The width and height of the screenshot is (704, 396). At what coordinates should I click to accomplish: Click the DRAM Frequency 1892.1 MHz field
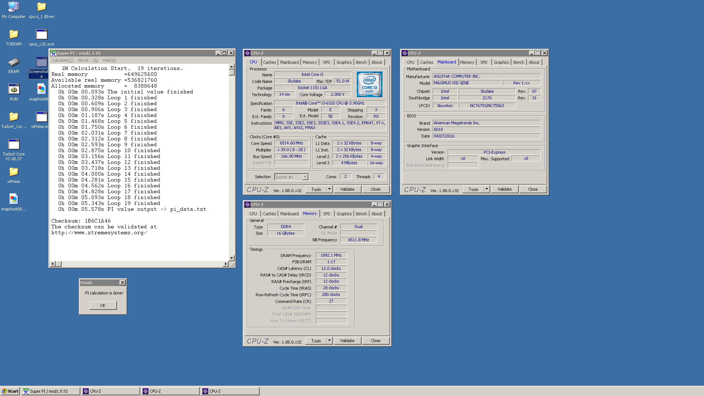tap(331, 256)
